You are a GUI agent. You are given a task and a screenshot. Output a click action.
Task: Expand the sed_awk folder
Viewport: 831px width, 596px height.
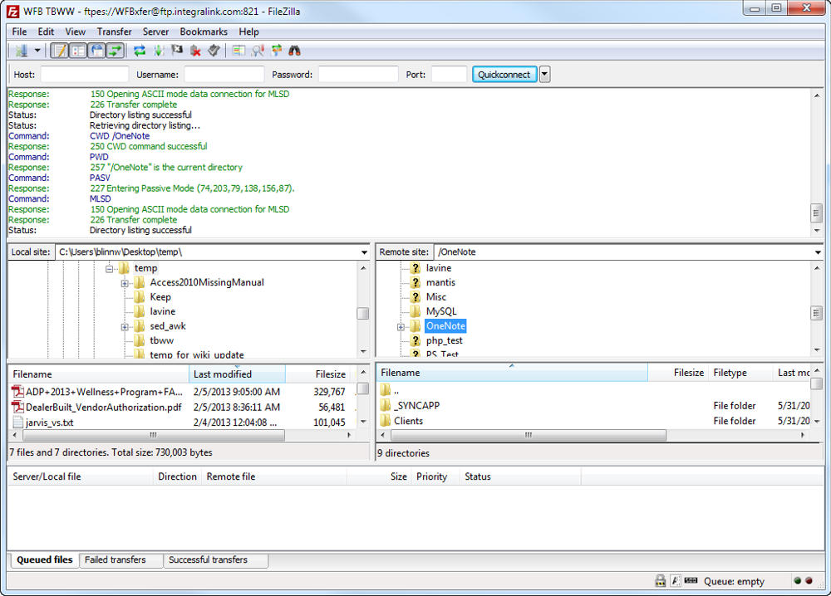point(125,327)
